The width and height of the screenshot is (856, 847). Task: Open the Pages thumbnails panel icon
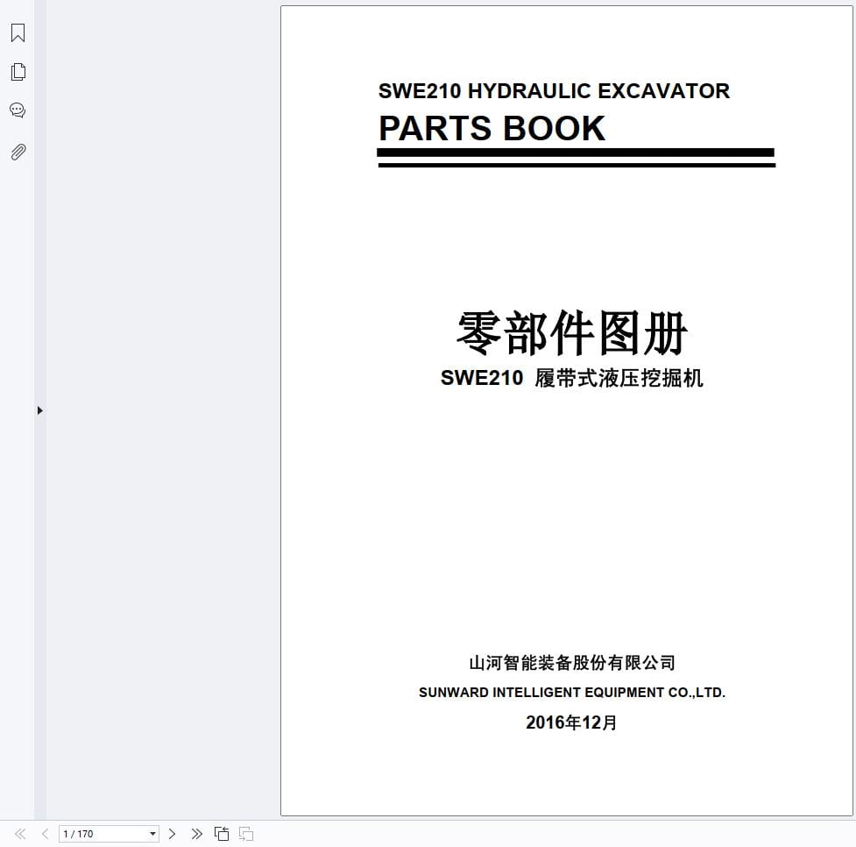tap(18, 72)
